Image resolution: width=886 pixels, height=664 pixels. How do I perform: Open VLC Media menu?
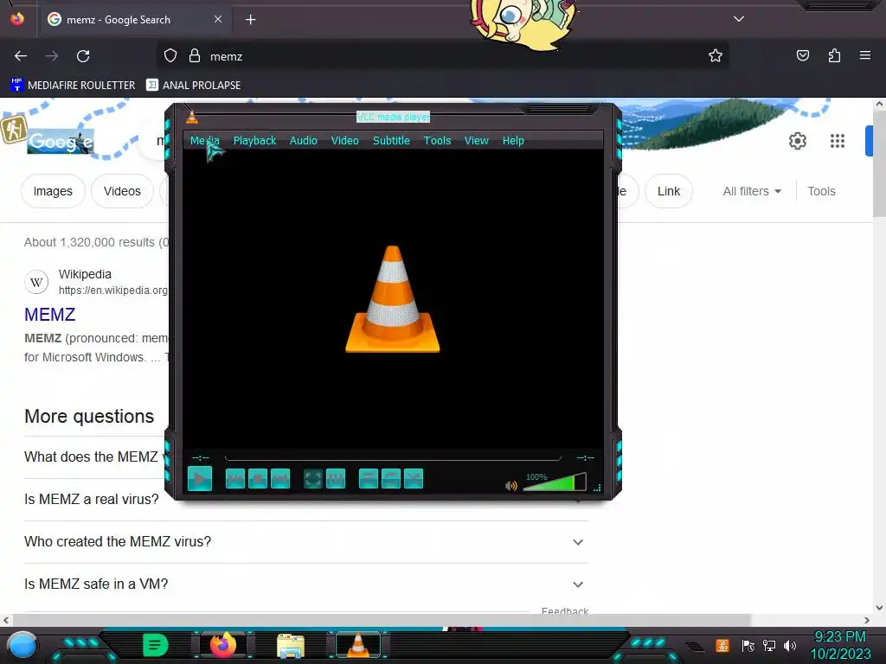tap(204, 141)
